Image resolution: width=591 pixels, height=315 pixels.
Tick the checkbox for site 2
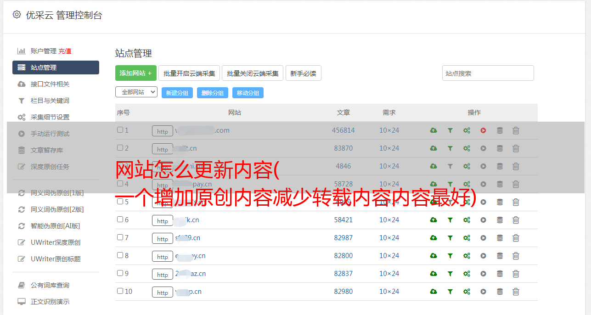120,148
